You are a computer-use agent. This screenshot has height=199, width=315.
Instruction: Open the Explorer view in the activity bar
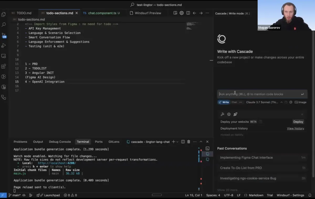coord(4,14)
